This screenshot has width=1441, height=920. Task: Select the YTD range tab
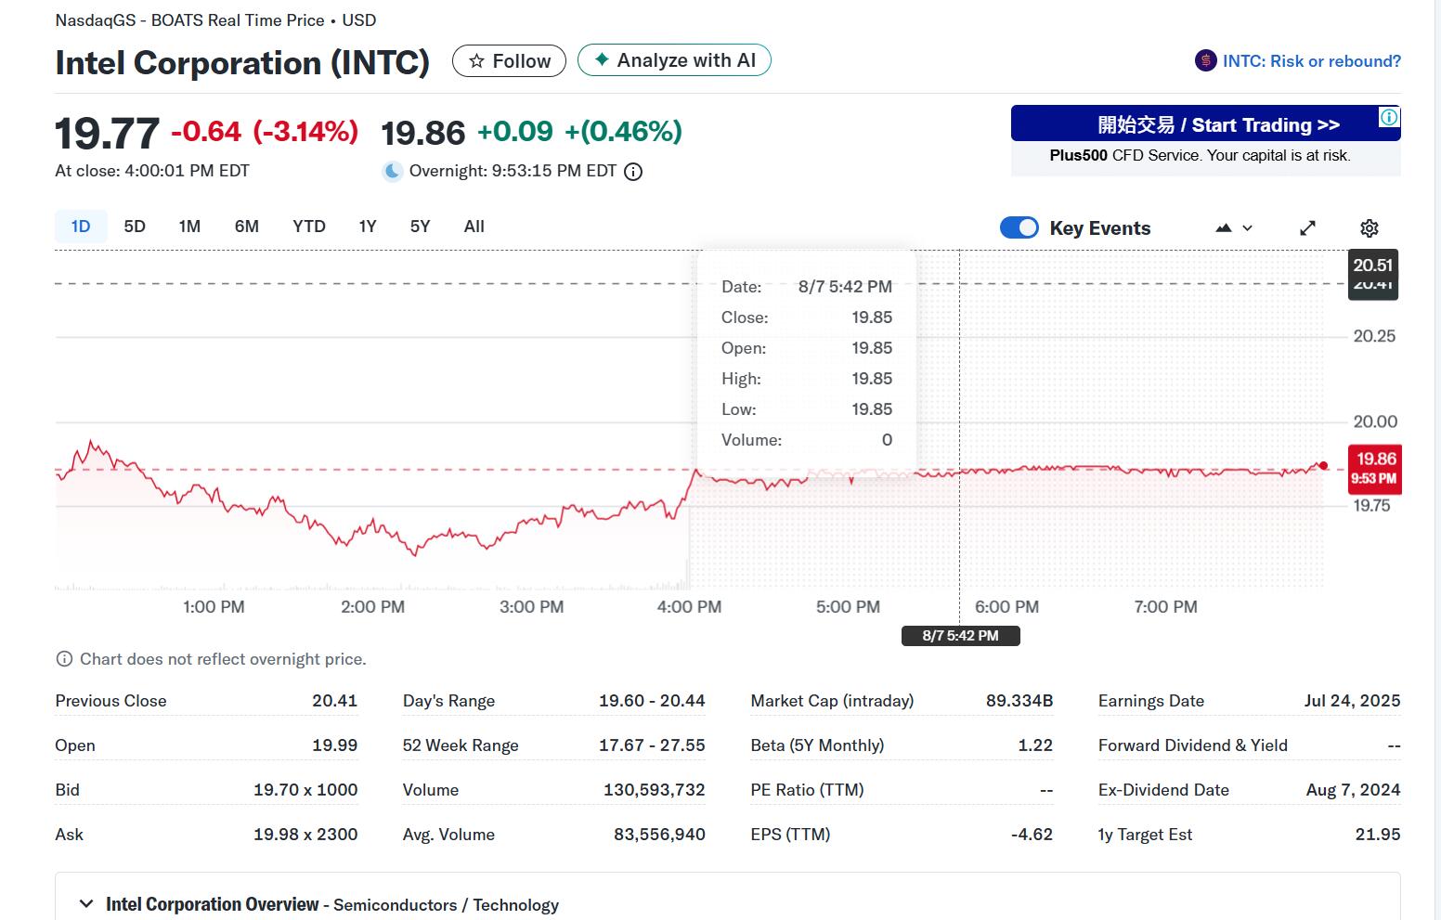click(x=309, y=227)
